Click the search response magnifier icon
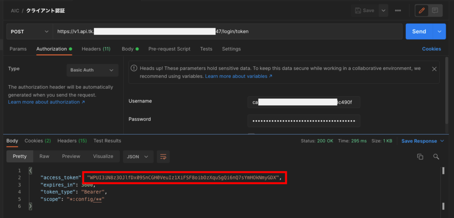Image resolution: width=454 pixels, height=218 pixels. (x=436, y=157)
